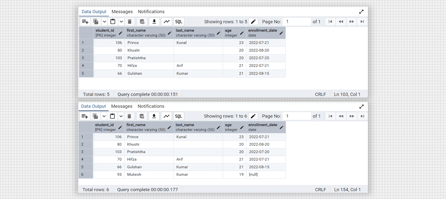The height and width of the screenshot is (199, 446).
Task: Edit first_name column pencil in 5-row panel
Action: [x=170, y=33]
